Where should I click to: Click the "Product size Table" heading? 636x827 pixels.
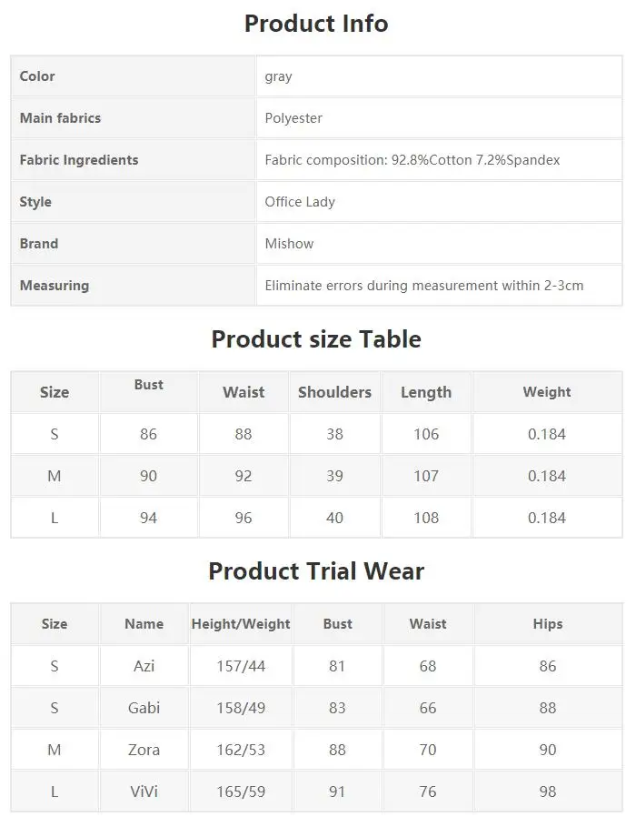(x=316, y=339)
